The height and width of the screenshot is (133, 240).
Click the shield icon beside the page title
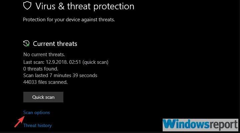point(27,6)
